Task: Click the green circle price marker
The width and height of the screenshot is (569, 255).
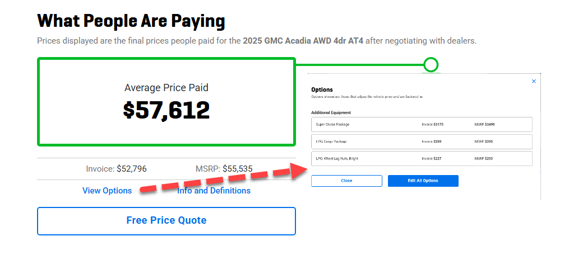Action: point(431,65)
